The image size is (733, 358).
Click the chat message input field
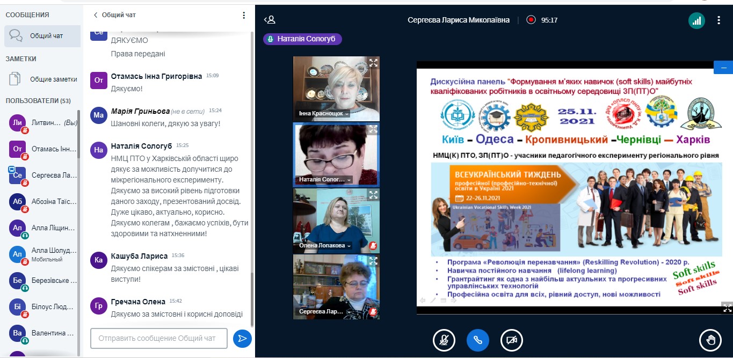(159, 338)
